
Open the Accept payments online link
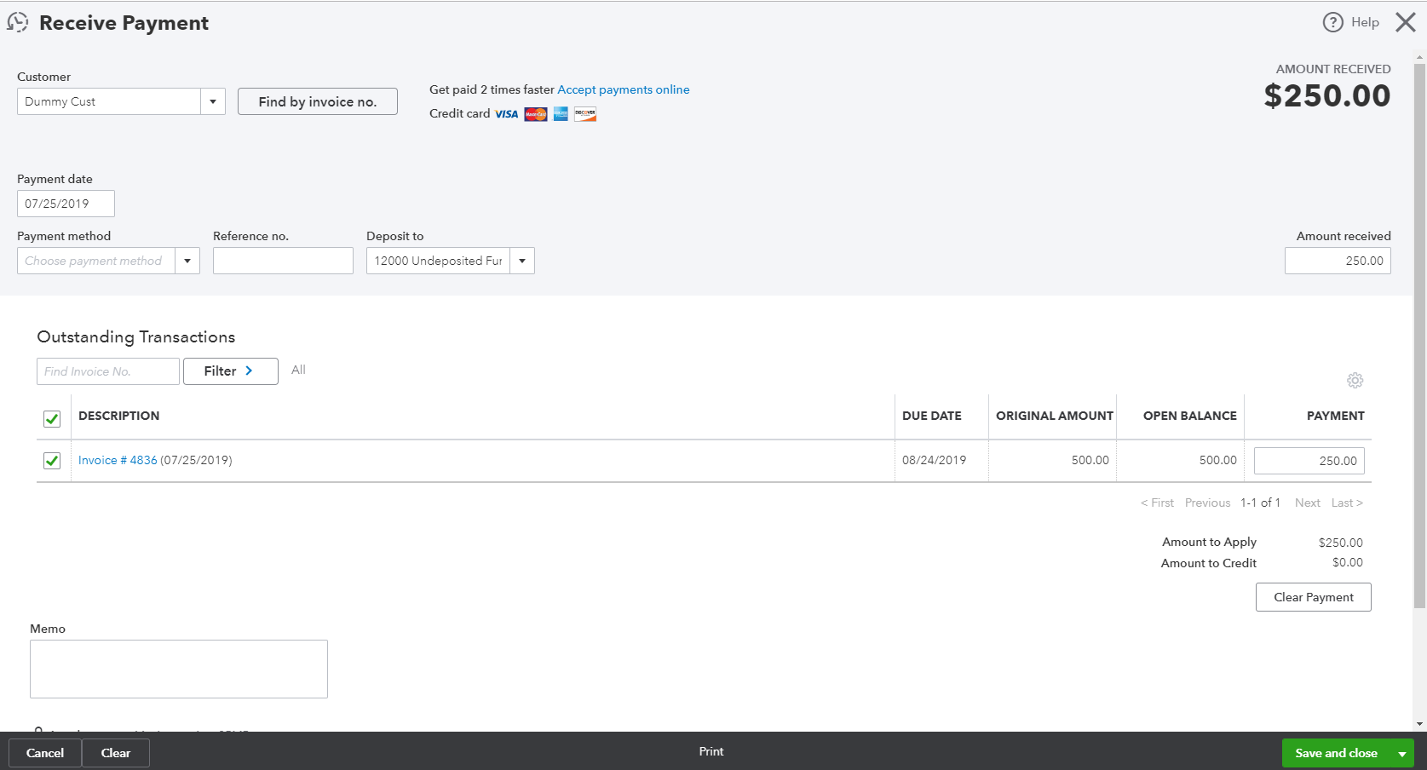click(x=623, y=89)
